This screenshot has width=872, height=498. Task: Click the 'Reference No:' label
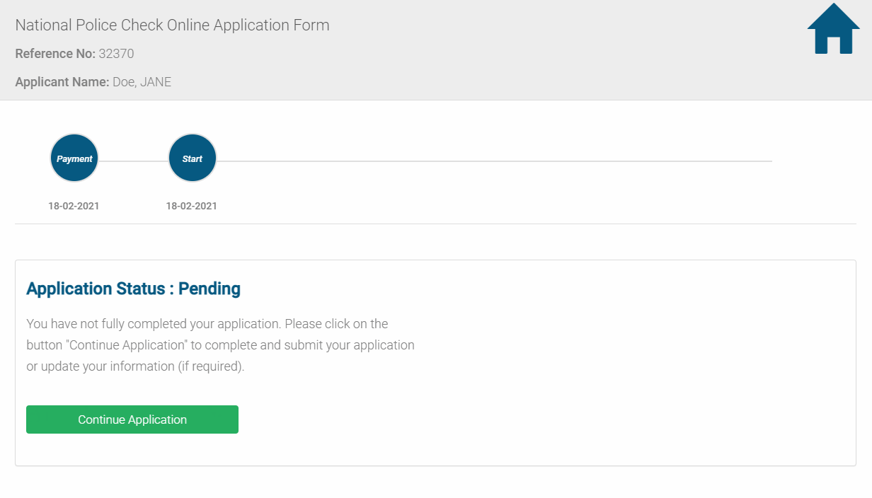click(x=55, y=54)
